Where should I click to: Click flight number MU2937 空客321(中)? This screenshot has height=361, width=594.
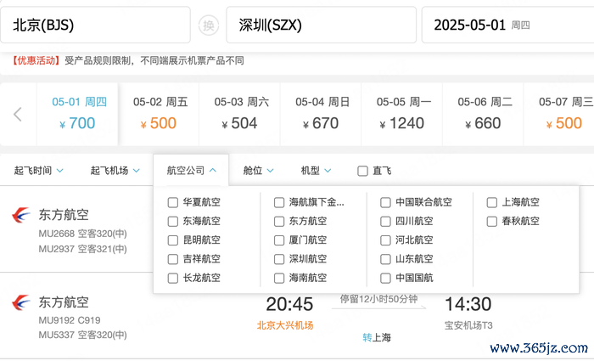pyautogui.click(x=82, y=249)
